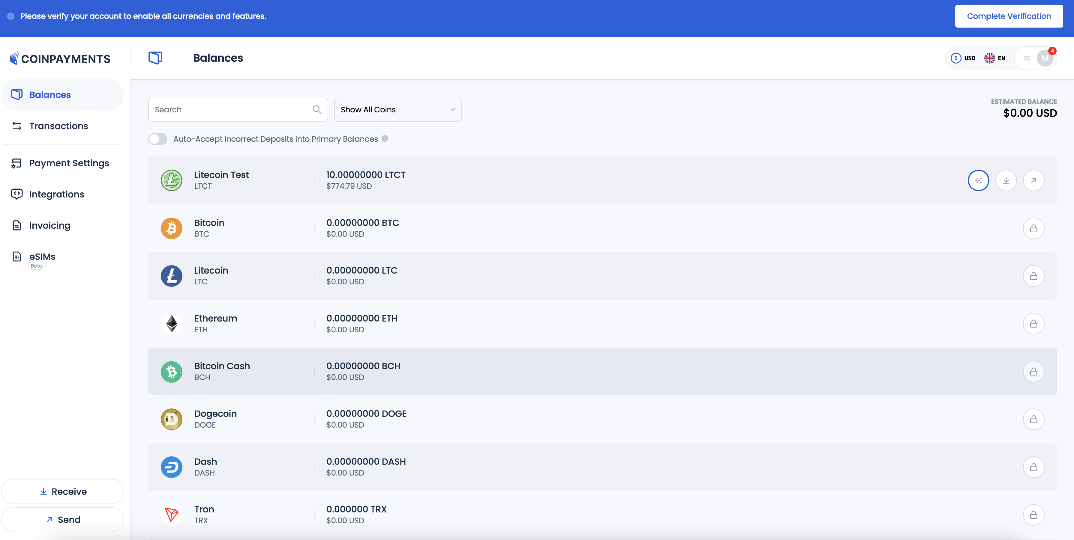Open Integrations sidebar item

coord(56,194)
